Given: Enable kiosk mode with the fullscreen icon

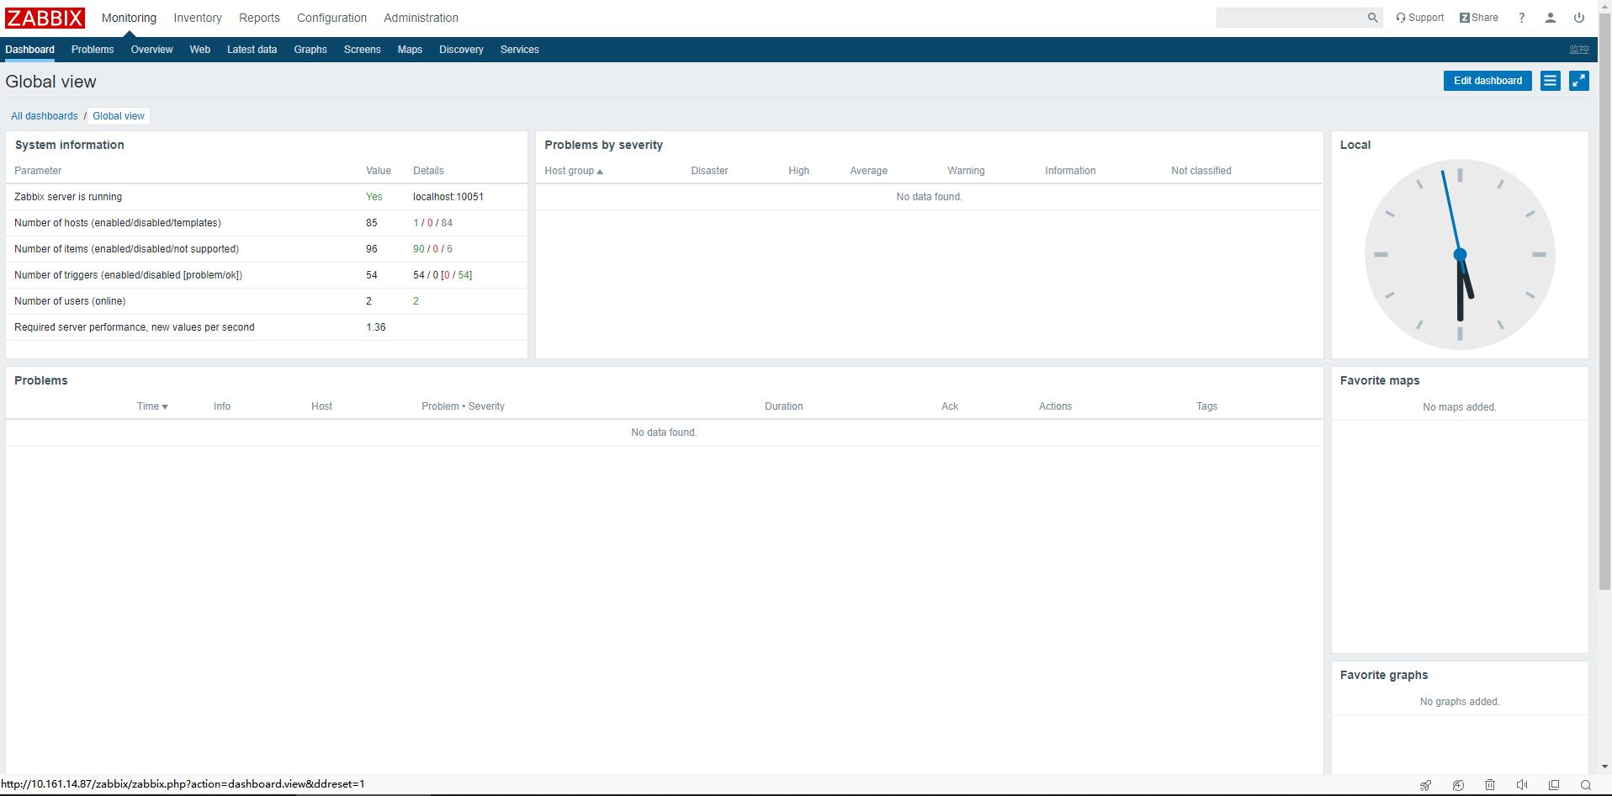Looking at the screenshot, I should [1578, 80].
